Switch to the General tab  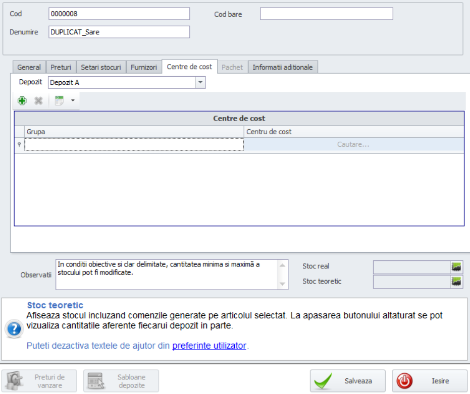tap(29, 67)
